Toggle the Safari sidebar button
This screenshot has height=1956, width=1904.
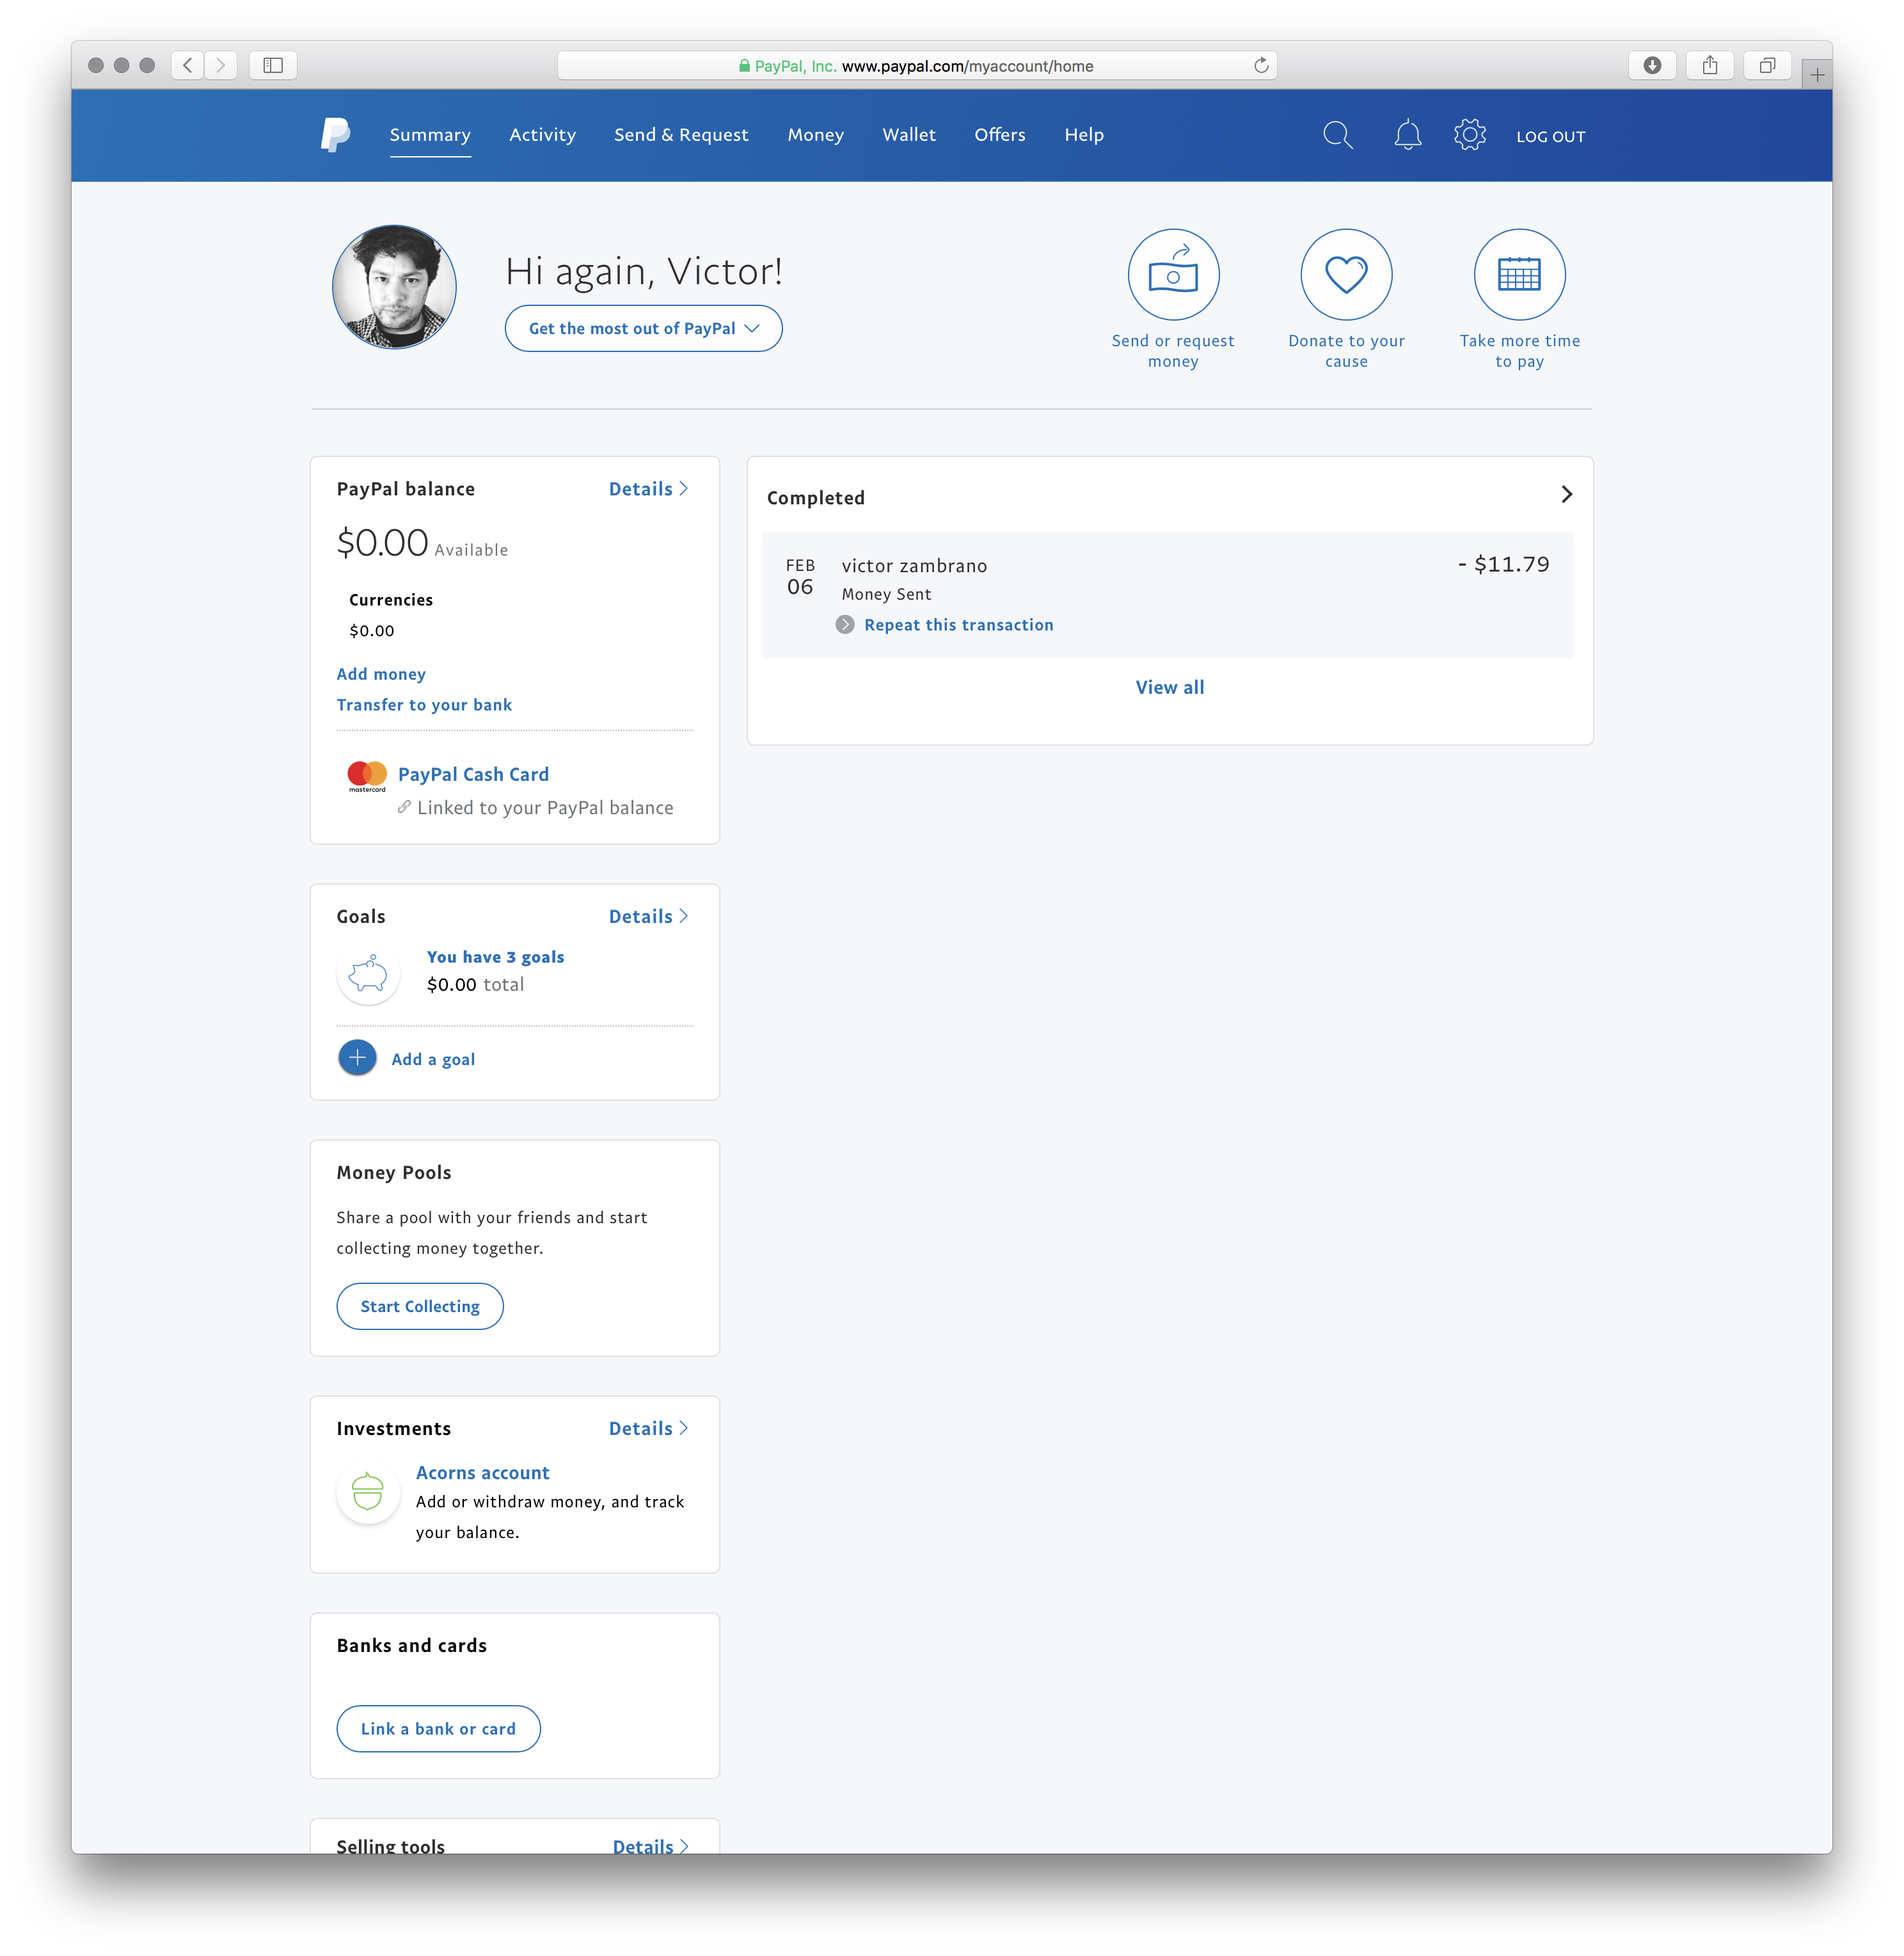273,65
